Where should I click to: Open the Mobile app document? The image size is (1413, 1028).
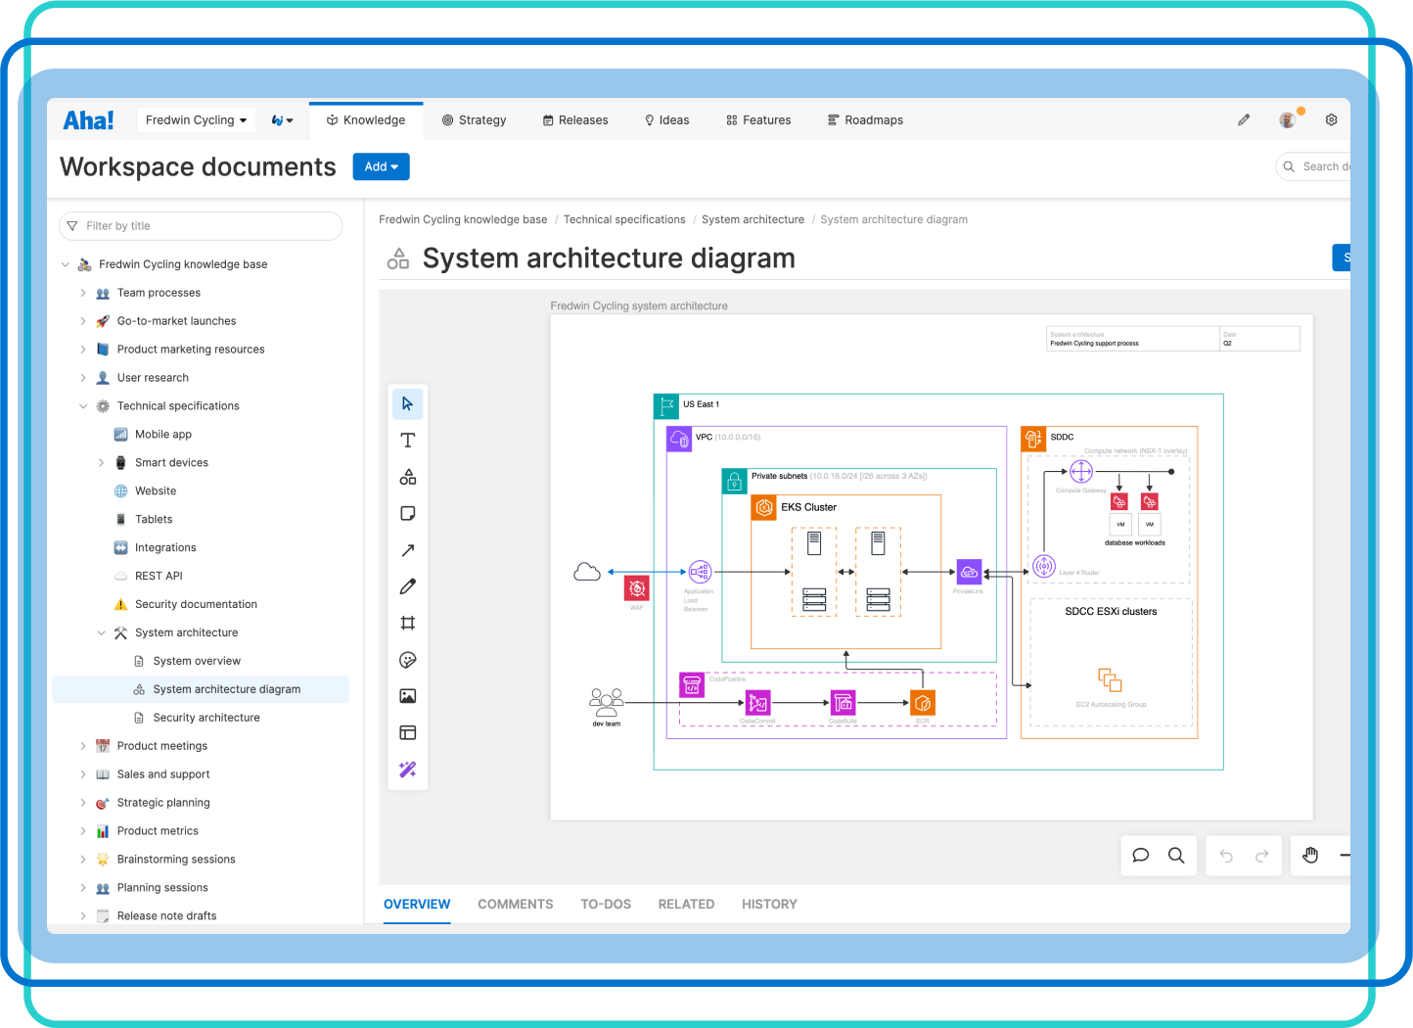[163, 435]
